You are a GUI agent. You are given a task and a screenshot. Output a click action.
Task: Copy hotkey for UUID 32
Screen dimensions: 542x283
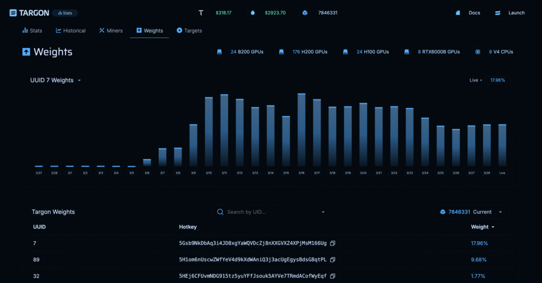pyautogui.click(x=333, y=276)
